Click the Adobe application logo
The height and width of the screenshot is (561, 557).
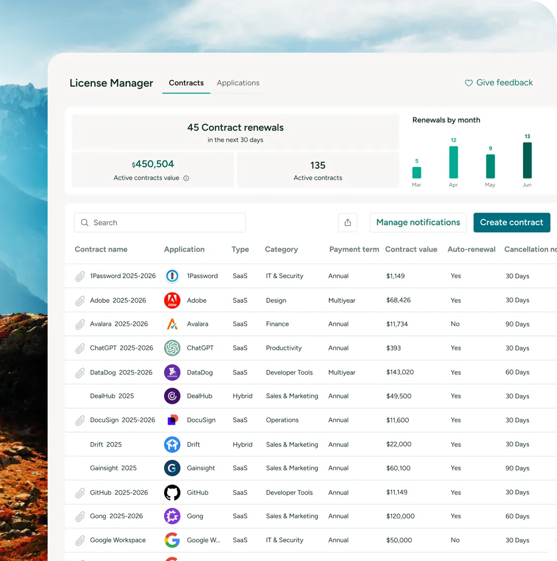(x=172, y=301)
